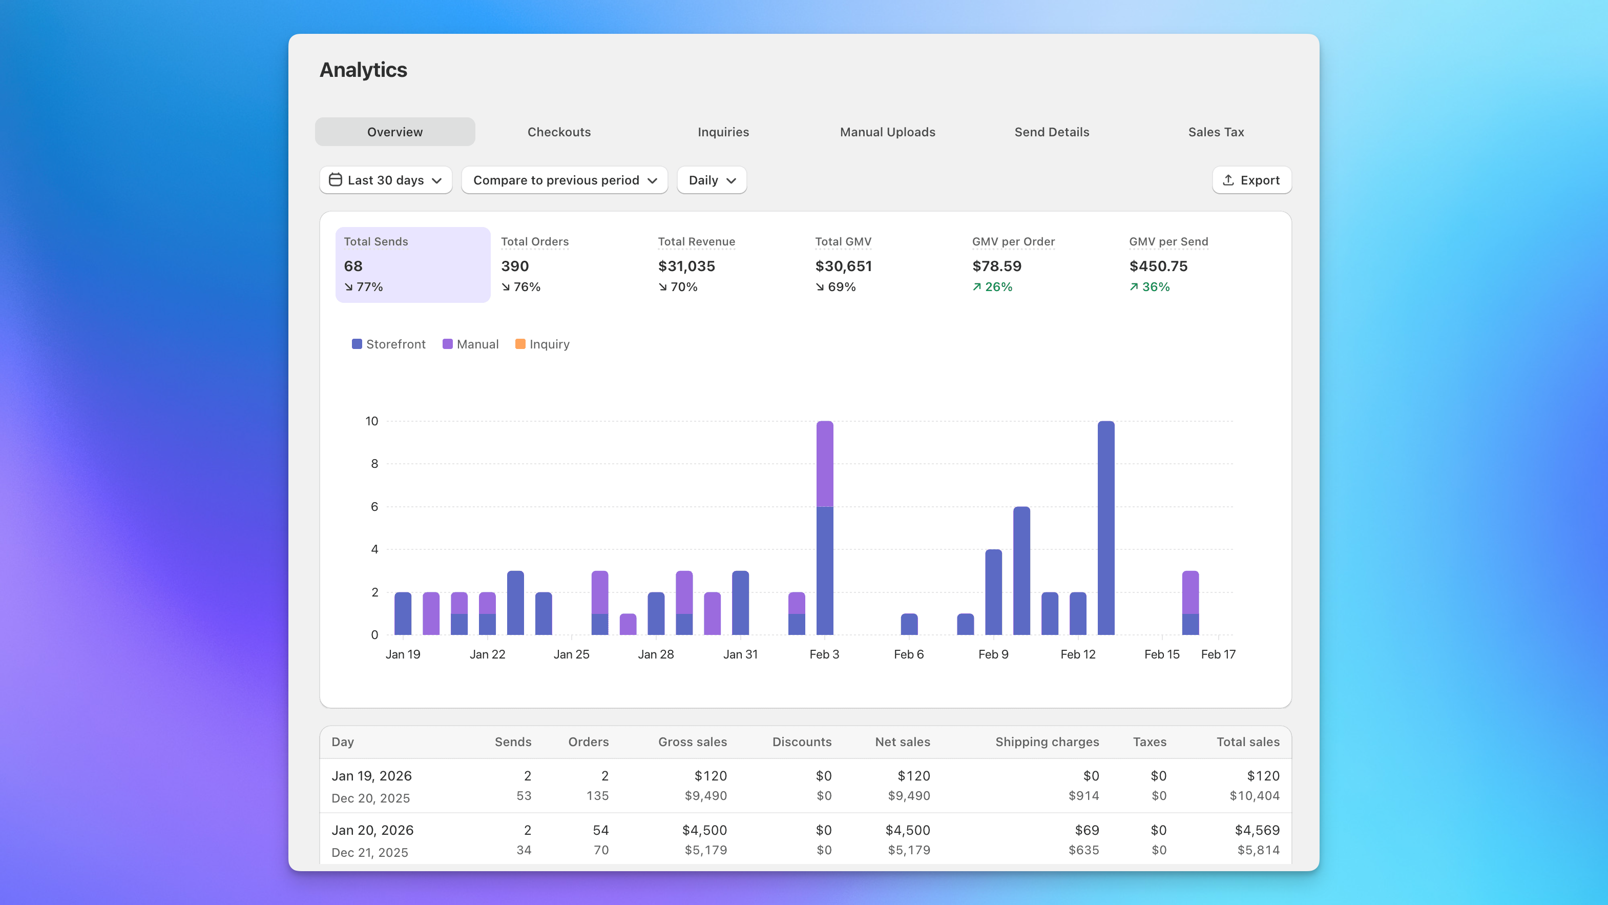
Task: Toggle the Manual series in the legend
Action: tap(471, 344)
